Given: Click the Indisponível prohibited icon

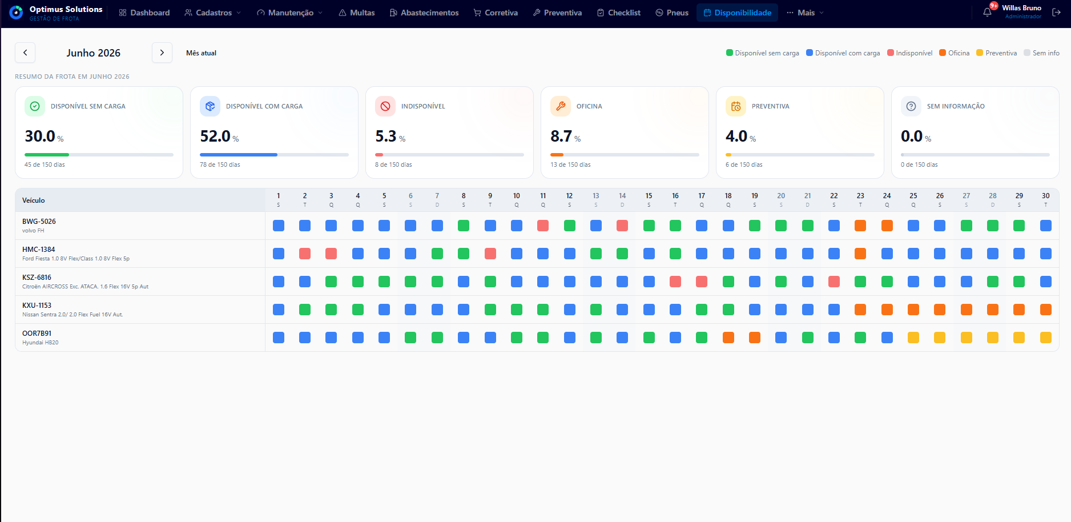Looking at the screenshot, I should [385, 106].
